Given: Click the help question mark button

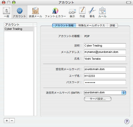Looking at the screenshot, I should (x=127, y=121).
